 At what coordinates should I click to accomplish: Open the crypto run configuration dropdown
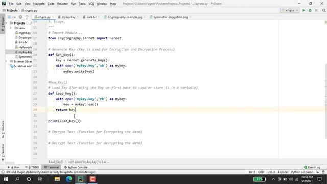[290, 10]
